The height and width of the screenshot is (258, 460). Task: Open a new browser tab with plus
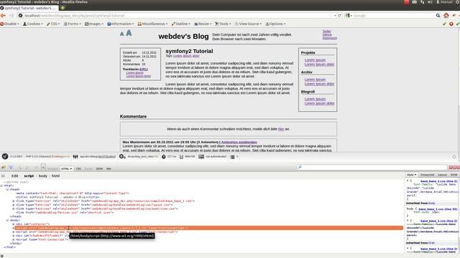coord(63,8)
